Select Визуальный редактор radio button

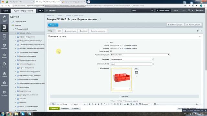coord(124,101)
